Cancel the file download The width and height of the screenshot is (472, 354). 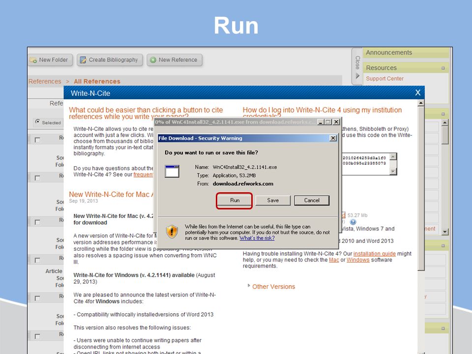click(x=312, y=201)
